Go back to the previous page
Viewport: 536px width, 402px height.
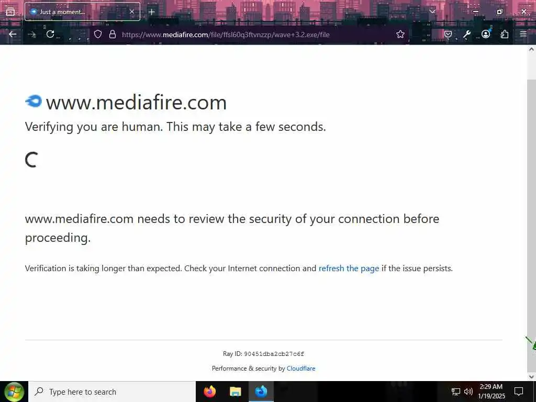13,34
